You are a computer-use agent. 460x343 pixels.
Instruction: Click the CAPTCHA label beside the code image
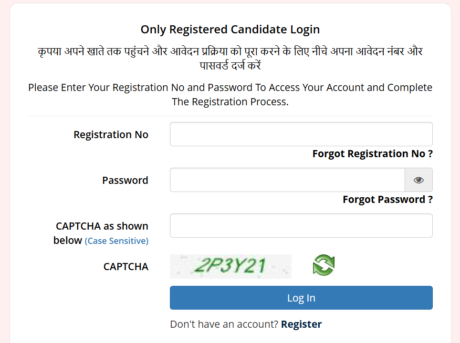coord(125,267)
